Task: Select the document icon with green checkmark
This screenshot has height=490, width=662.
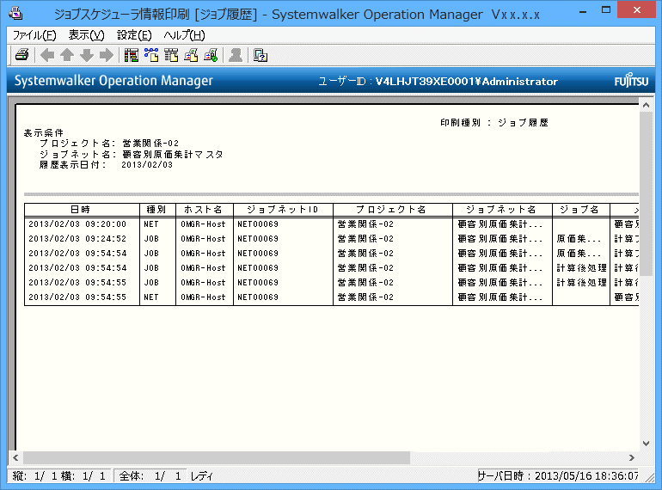Action: click(x=211, y=55)
